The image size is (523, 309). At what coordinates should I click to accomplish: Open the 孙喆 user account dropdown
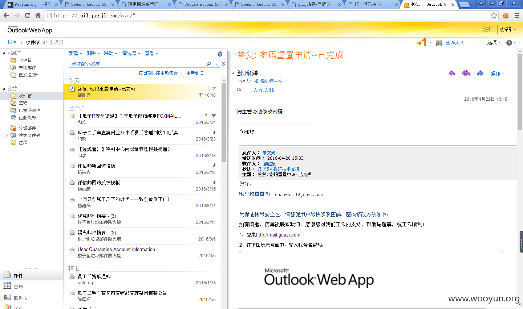508,29
